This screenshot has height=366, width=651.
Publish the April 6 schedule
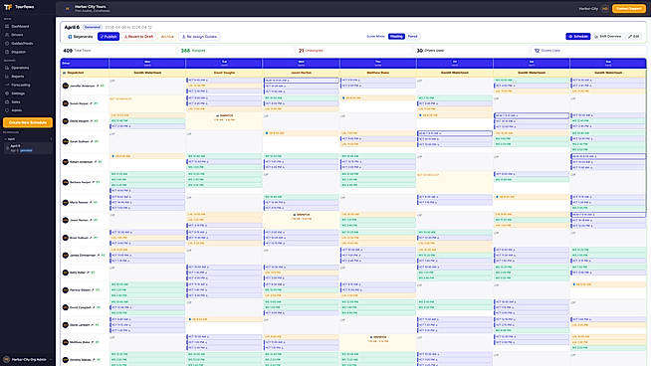(108, 37)
